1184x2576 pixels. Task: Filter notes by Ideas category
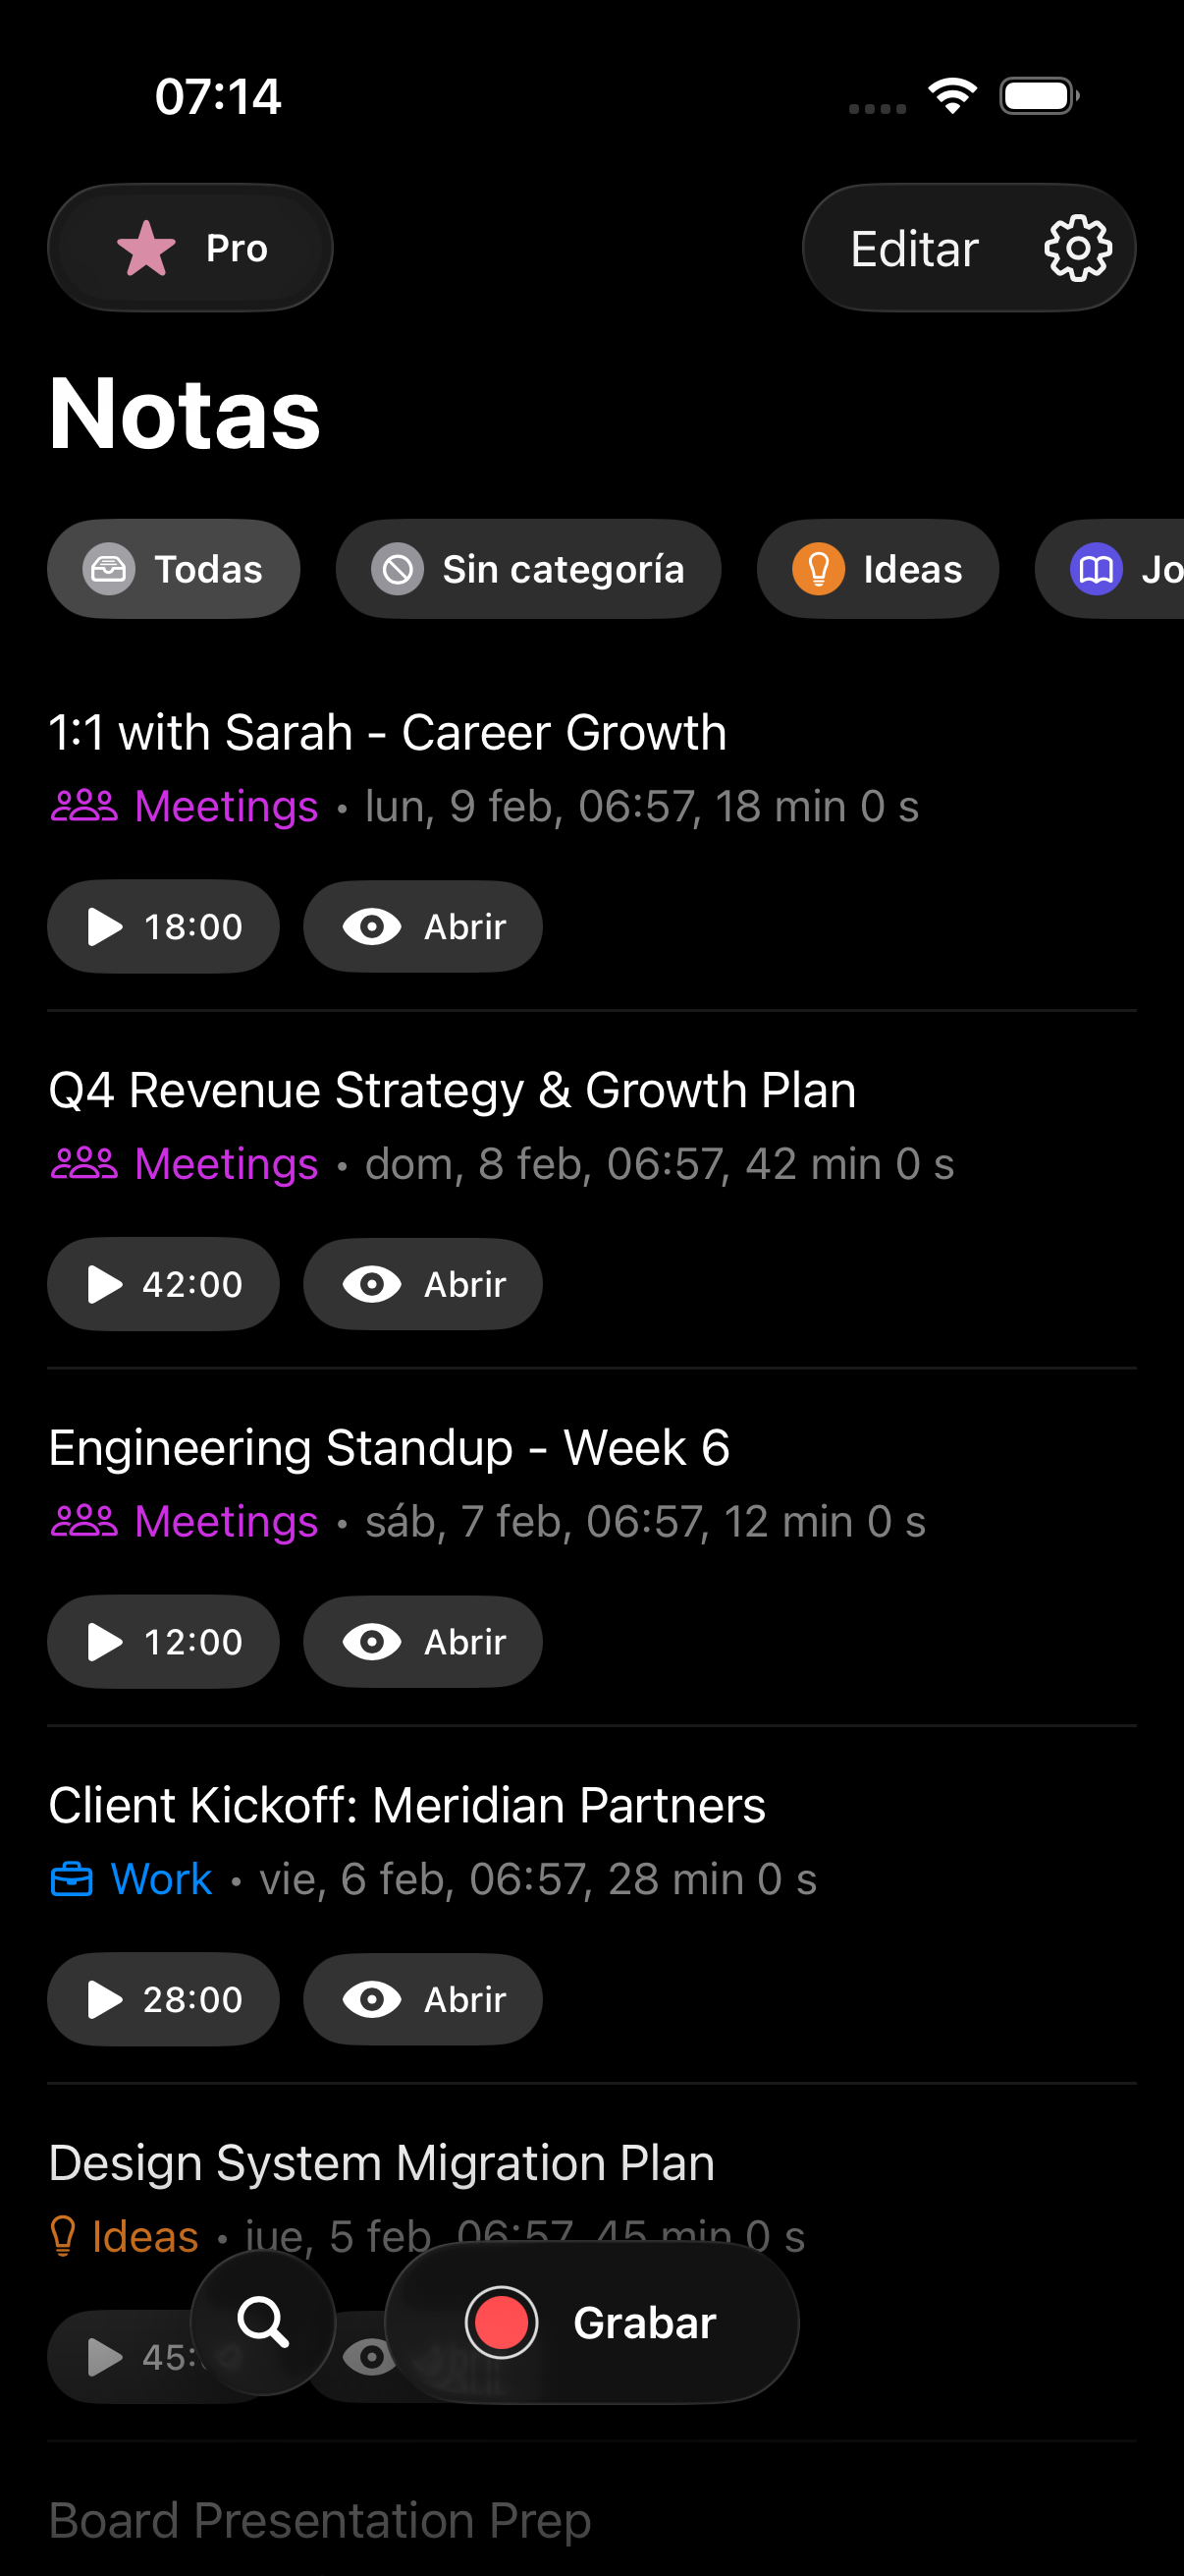pyautogui.click(x=878, y=569)
